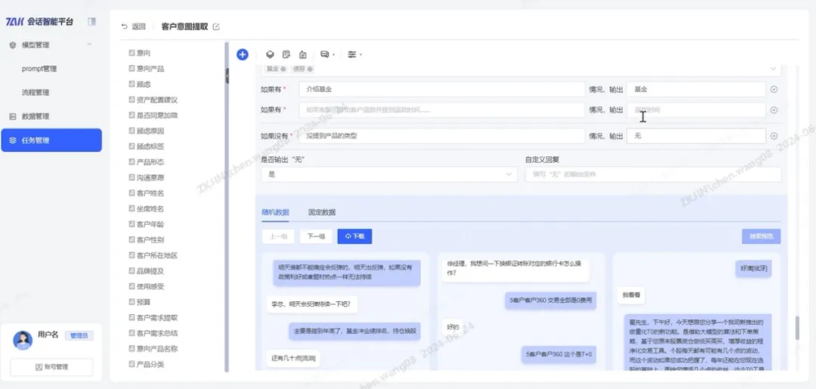This screenshot has width=816, height=389.
Task: Click the 下一组 button
Action: pos(316,236)
